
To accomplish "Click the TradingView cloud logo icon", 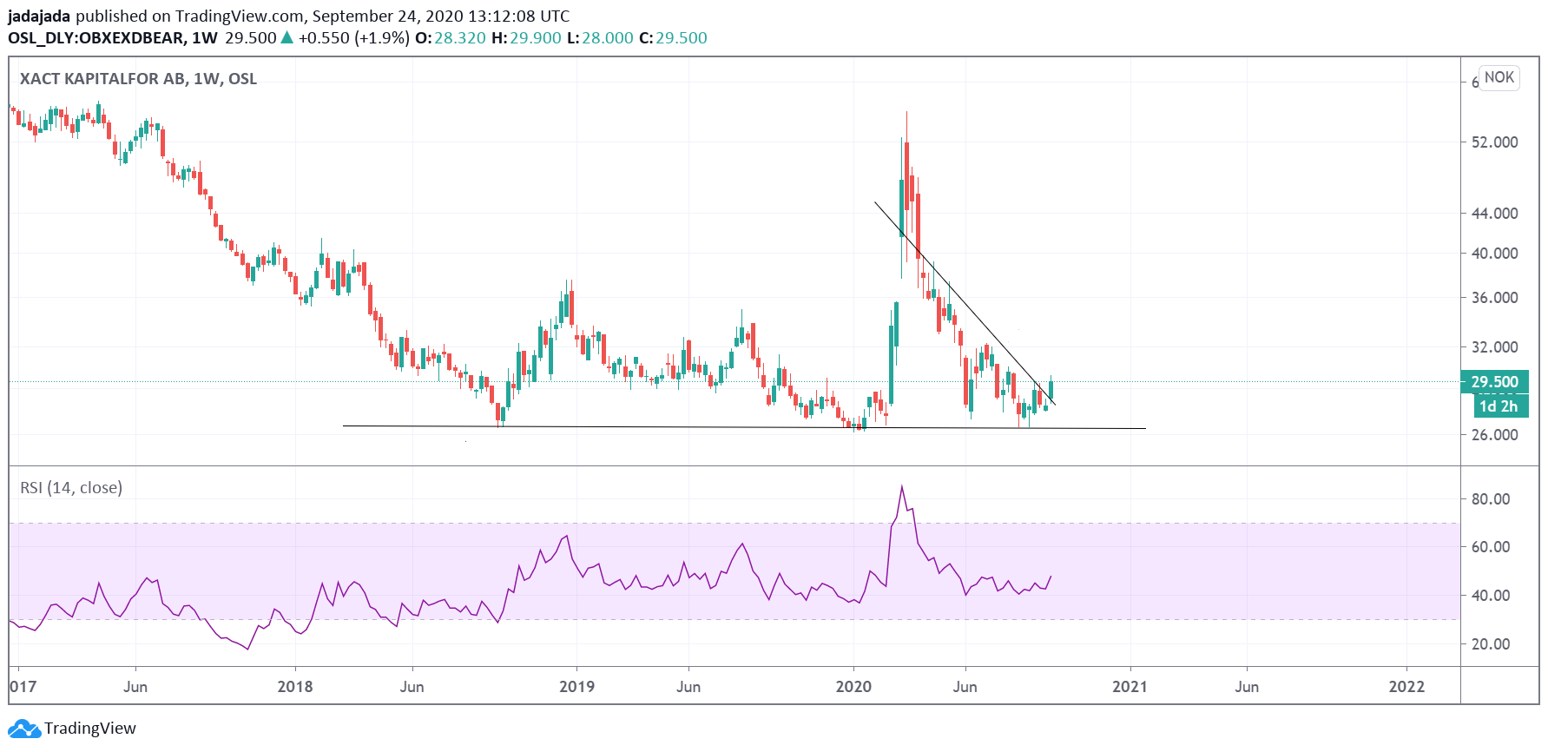I will tap(24, 729).
